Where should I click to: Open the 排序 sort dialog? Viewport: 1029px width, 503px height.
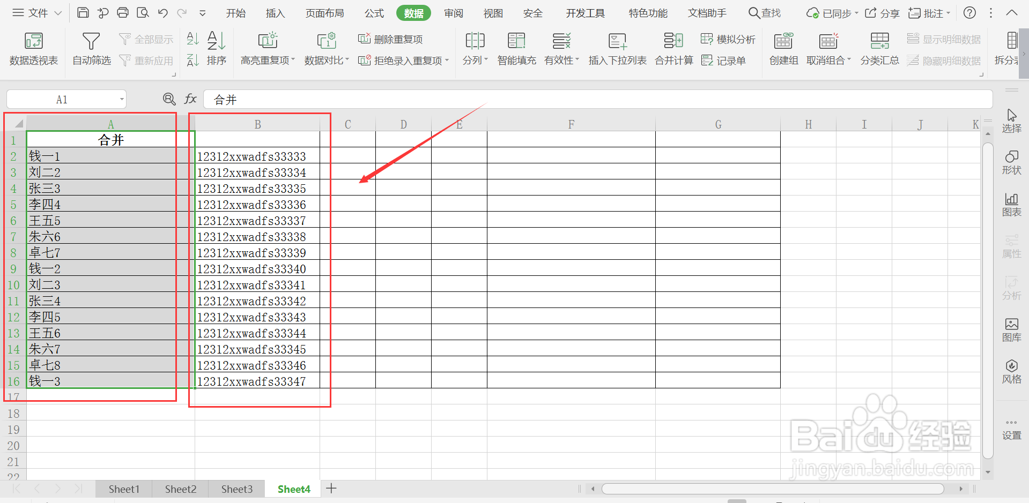coord(217,49)
